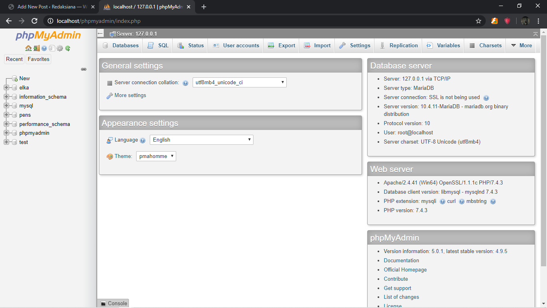The height and width of the screenshot is (308, 547).
Task: Click help icon after curl extension
Action: [x=462, y=202]
